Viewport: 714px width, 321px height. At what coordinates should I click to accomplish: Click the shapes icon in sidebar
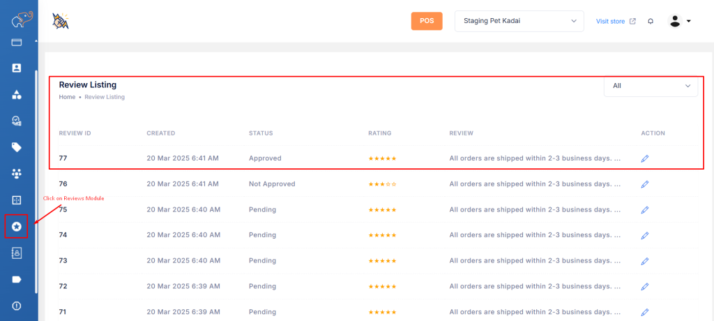17,94
